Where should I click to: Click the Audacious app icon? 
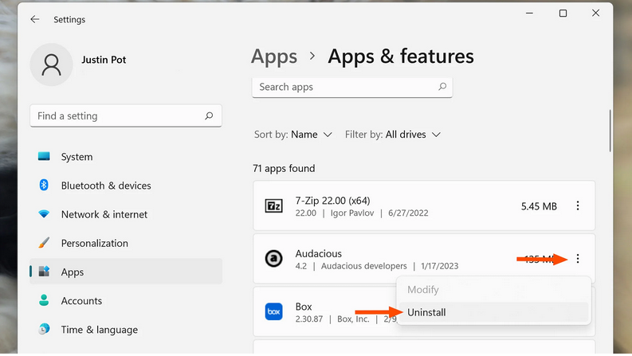click(273, 259)
